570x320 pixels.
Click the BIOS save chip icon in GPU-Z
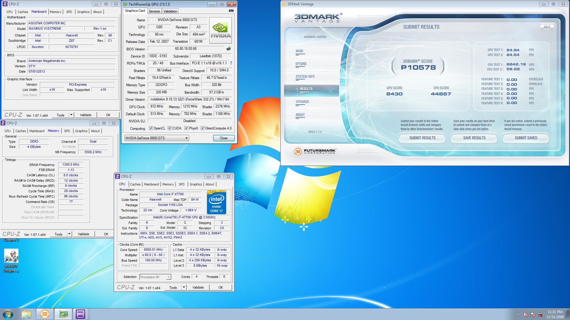pos(229,49)
